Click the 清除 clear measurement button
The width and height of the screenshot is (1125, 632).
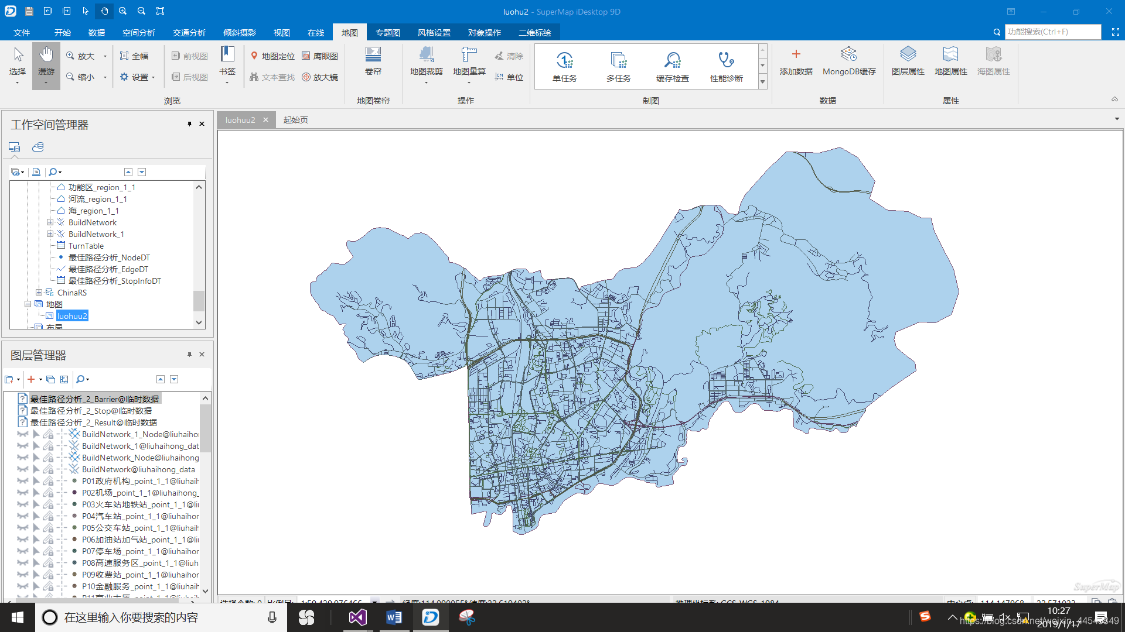tap(509, 56)
